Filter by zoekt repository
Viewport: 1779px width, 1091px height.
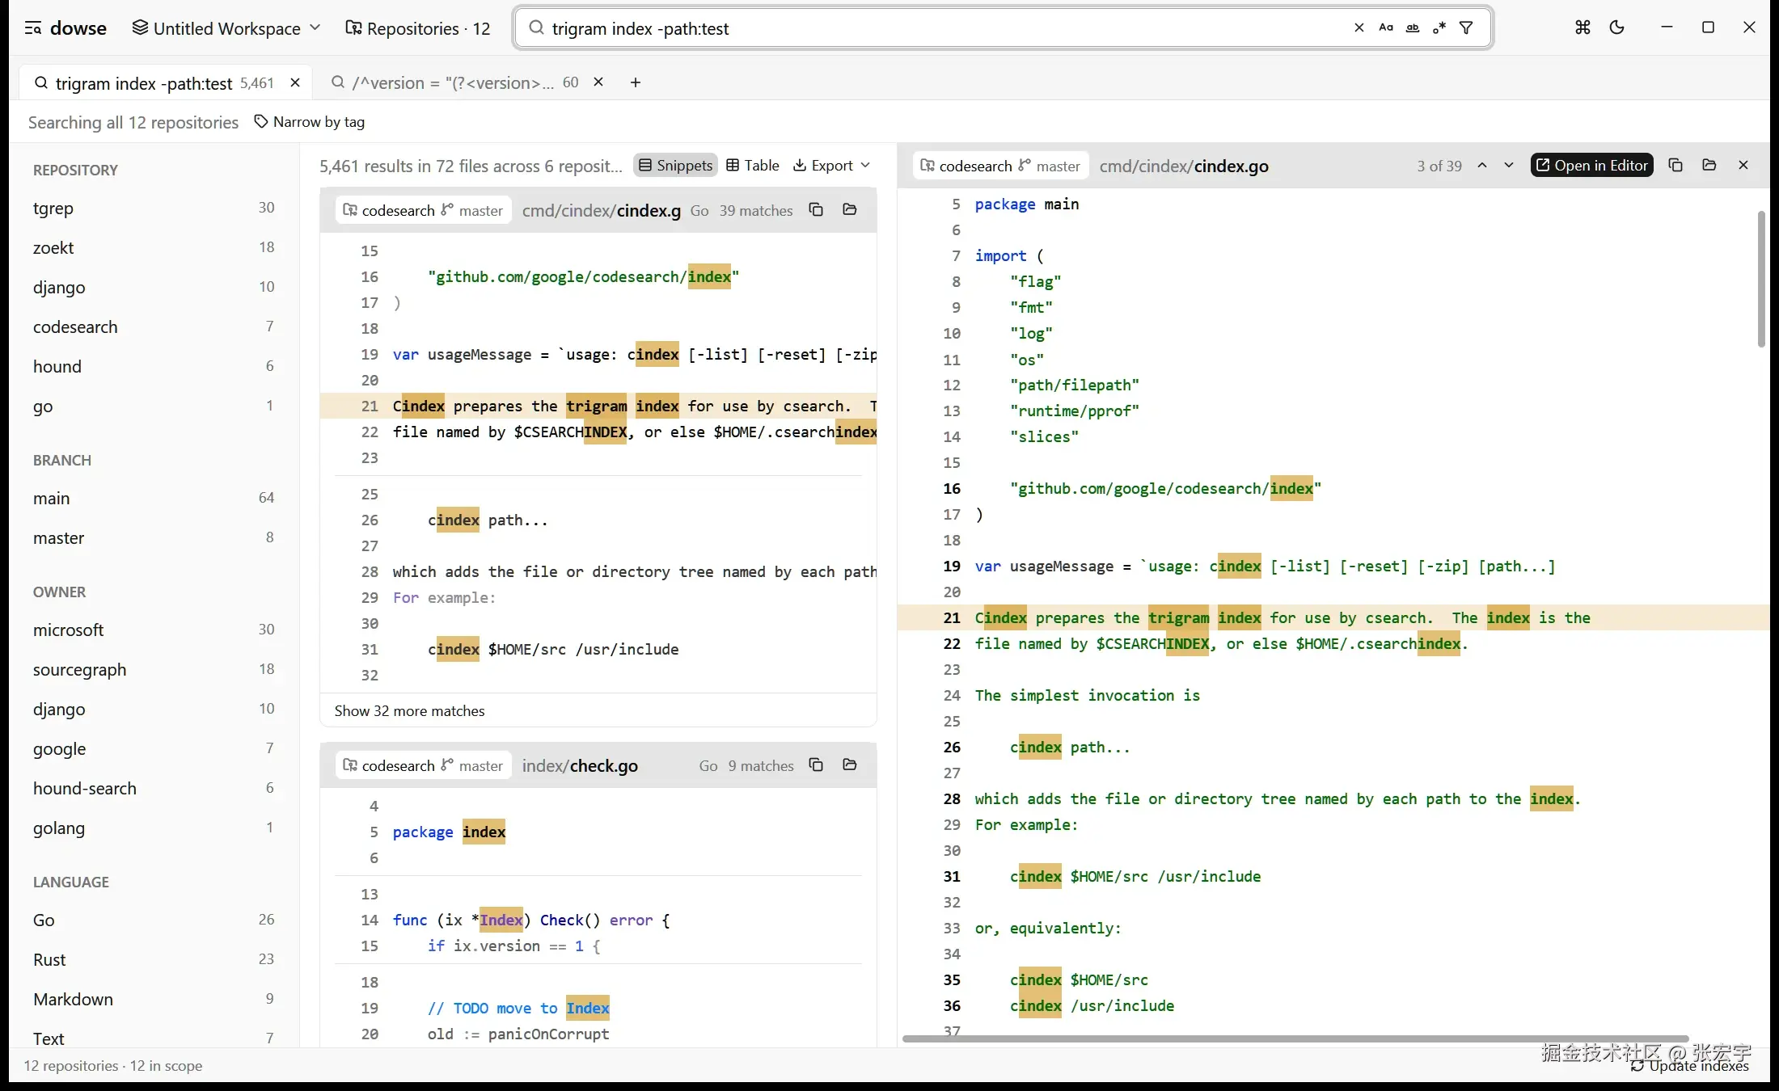[154, 248]
